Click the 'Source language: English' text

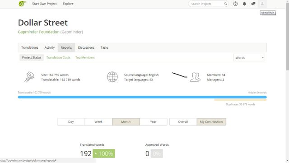click(x=141, y=75)
